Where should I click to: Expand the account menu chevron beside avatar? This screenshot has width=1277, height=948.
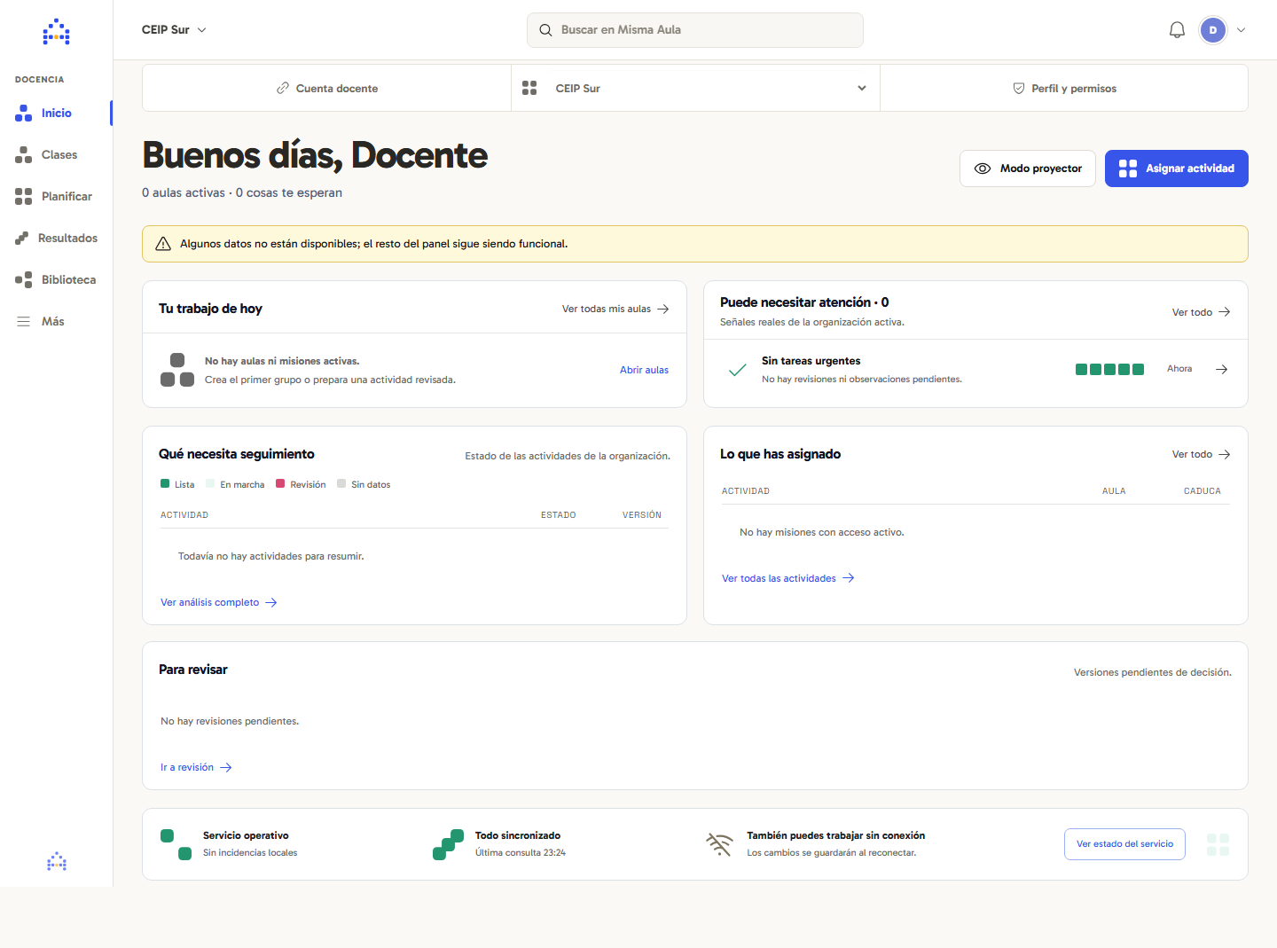click(1241, 30)
